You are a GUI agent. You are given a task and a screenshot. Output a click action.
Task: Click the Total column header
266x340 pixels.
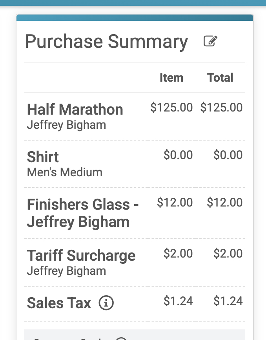coord(220,78)
